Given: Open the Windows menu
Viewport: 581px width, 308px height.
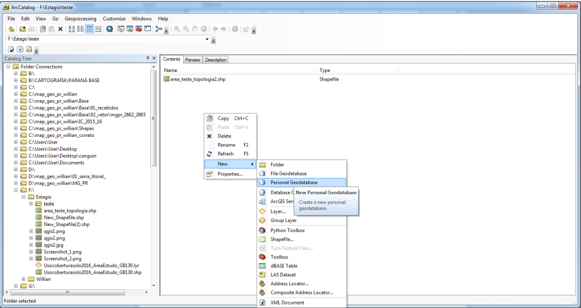Looking at the screenshot, I should coord(142,19).
